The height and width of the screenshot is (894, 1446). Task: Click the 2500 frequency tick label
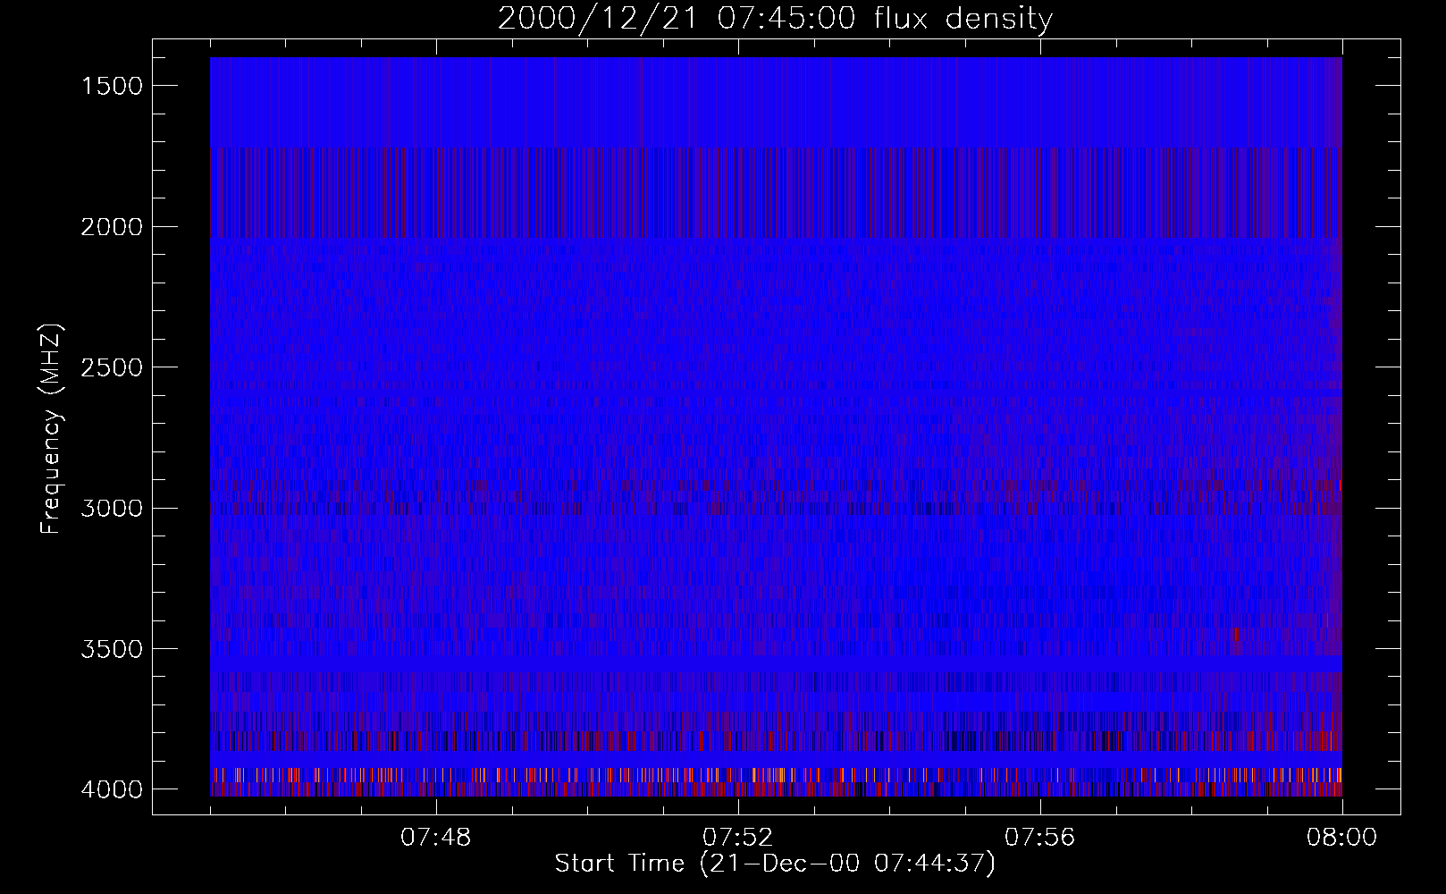click(x=112, y=367)
